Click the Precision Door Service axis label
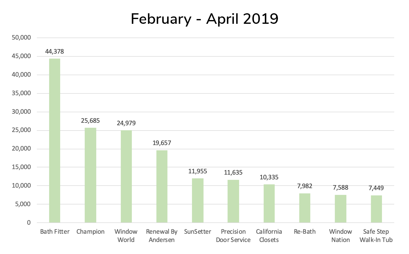 [x=233, y=236]
